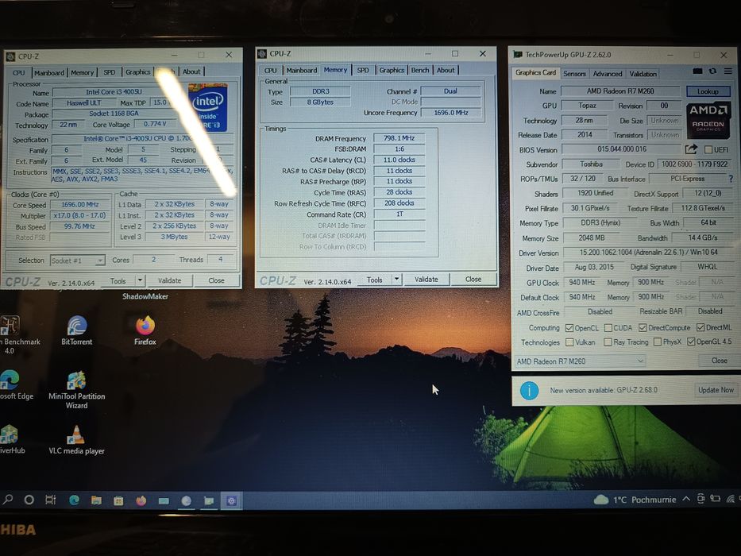Open Microsoft Store taskbar icon
The height and width of the screenshot is (556, 741).
point(118,500)
